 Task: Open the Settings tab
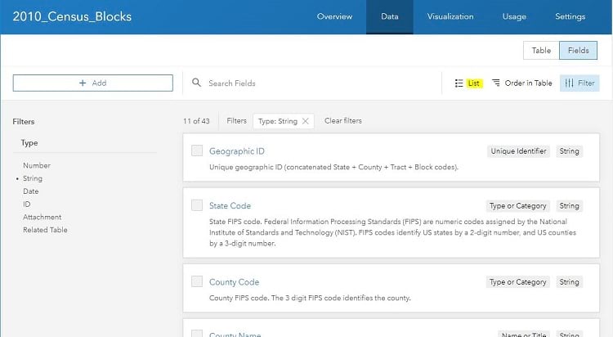(570, 16)
